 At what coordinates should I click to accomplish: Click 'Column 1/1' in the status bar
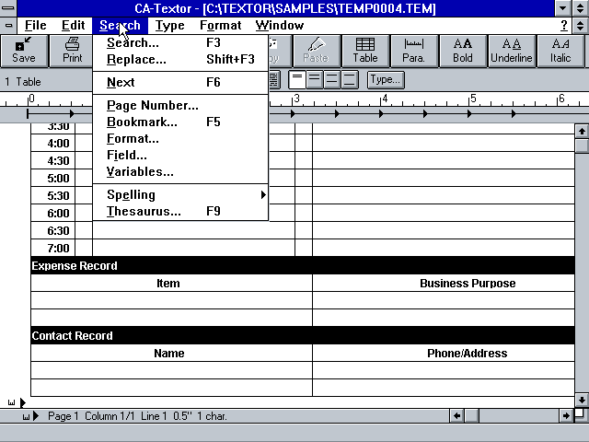click(x=110, y=416)
